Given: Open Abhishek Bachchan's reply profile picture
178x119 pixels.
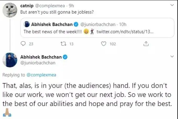Looking at the screenshot, I should point(10,60).
